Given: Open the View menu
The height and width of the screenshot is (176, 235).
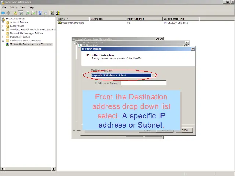Looking at the screenshot, I should point(23,7).
